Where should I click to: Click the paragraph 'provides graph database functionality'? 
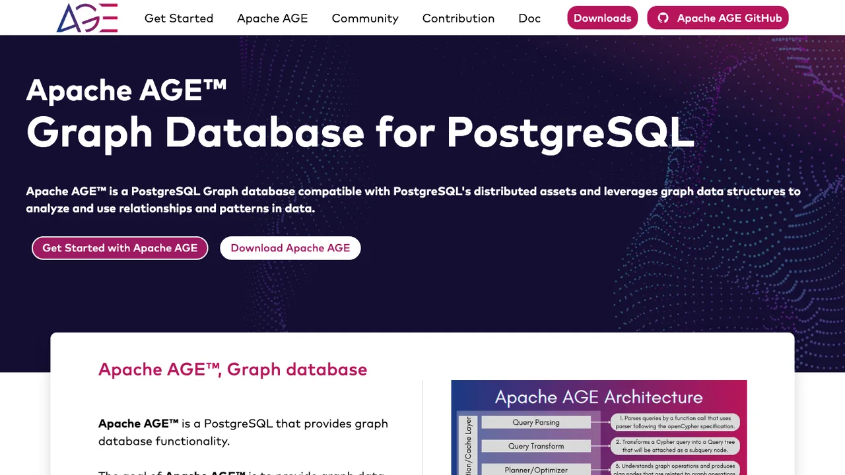(x=243, y=432)
